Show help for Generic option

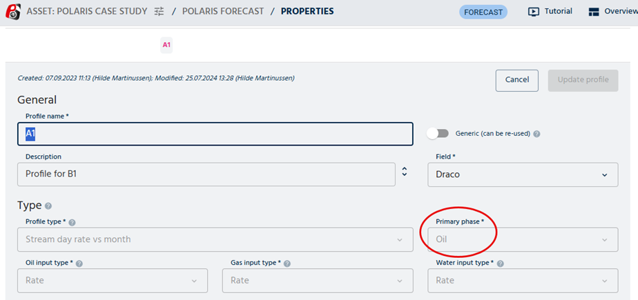click(536, 134)
